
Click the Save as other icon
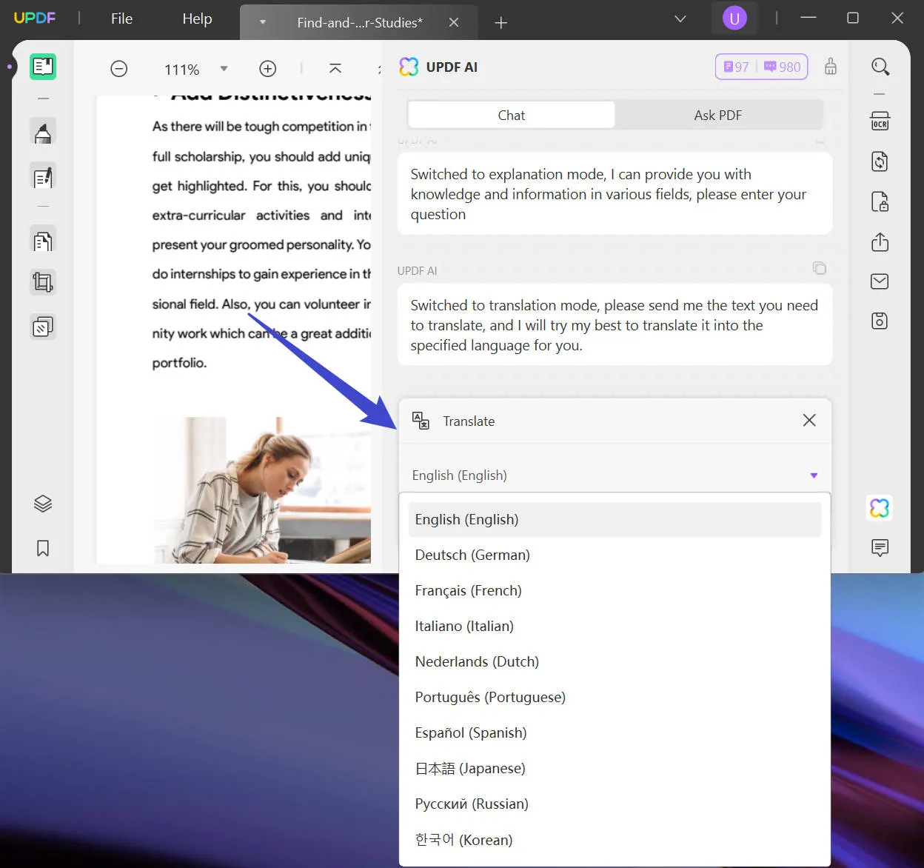coord(880,321)
